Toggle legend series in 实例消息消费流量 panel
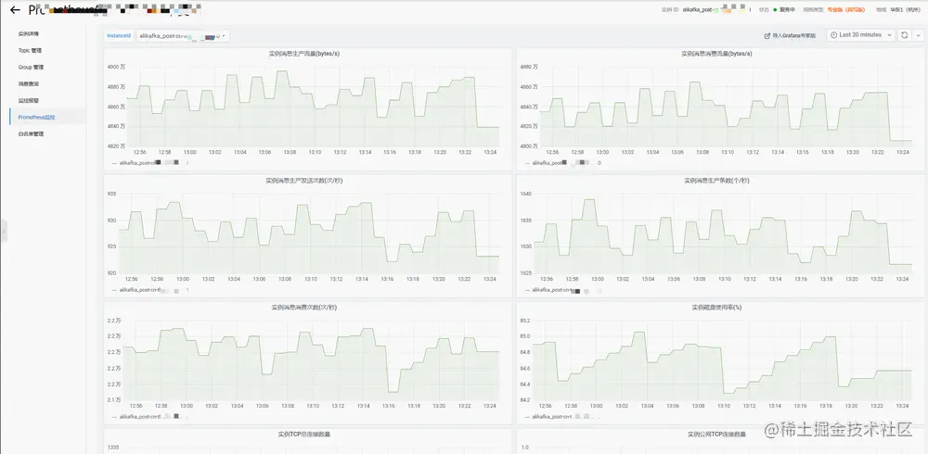Image resolution: width=928 pixels, height=454 pixels. coord(563,162)
